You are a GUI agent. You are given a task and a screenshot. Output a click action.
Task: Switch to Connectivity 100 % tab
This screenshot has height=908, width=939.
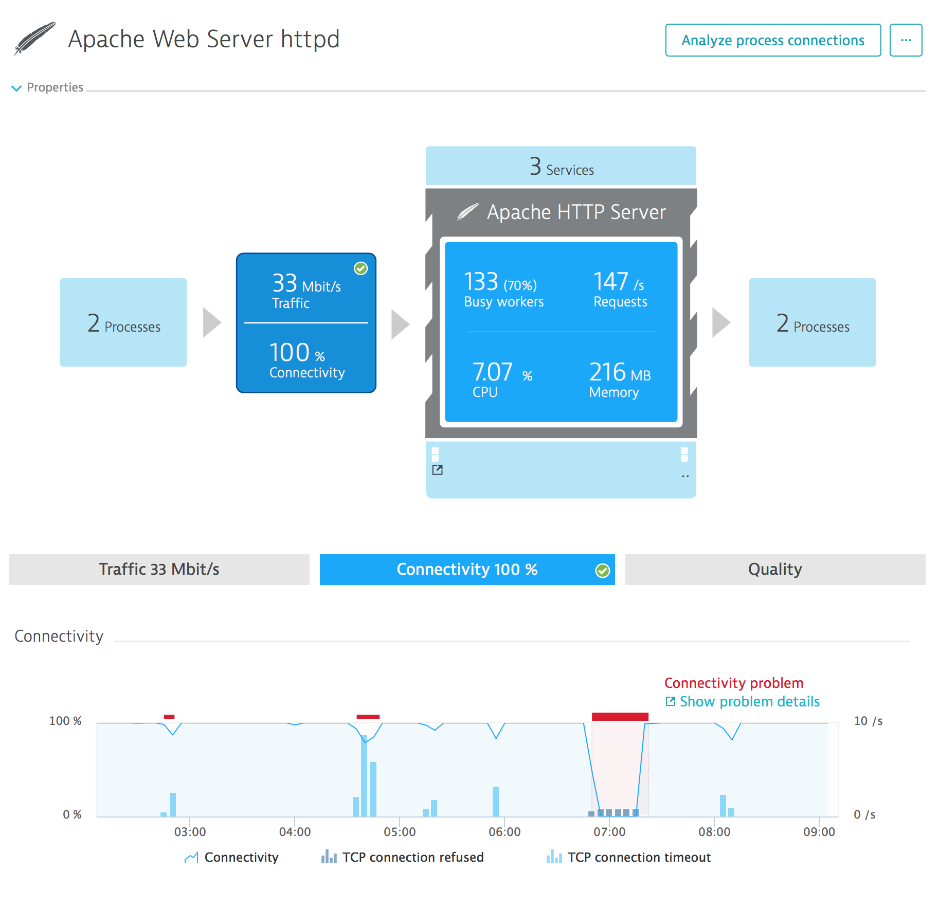[467, 569]
